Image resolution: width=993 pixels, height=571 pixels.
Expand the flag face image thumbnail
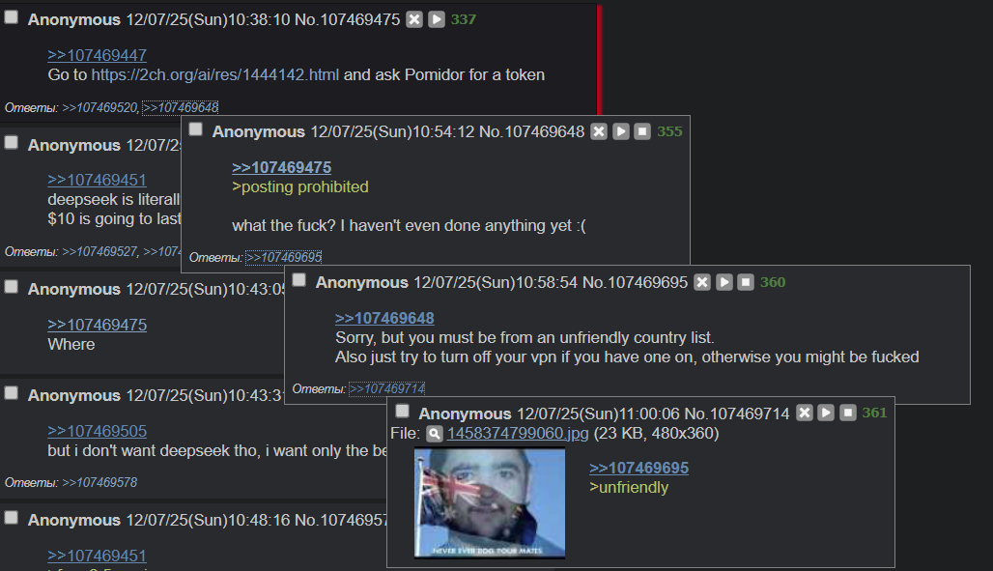click(490, 503)
